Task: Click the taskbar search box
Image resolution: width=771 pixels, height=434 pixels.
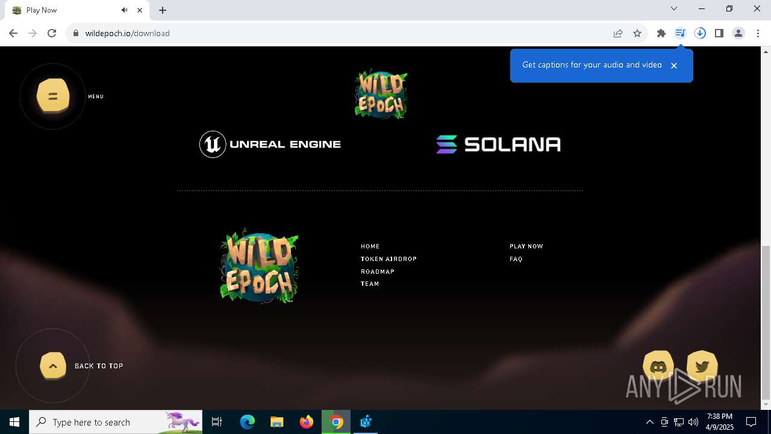Action: (x=116, y=422)
